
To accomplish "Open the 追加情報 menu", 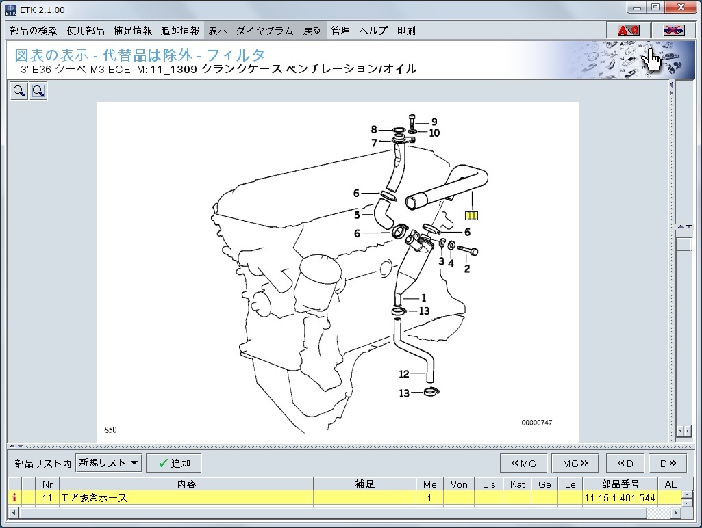I will (x=180, y=30).
